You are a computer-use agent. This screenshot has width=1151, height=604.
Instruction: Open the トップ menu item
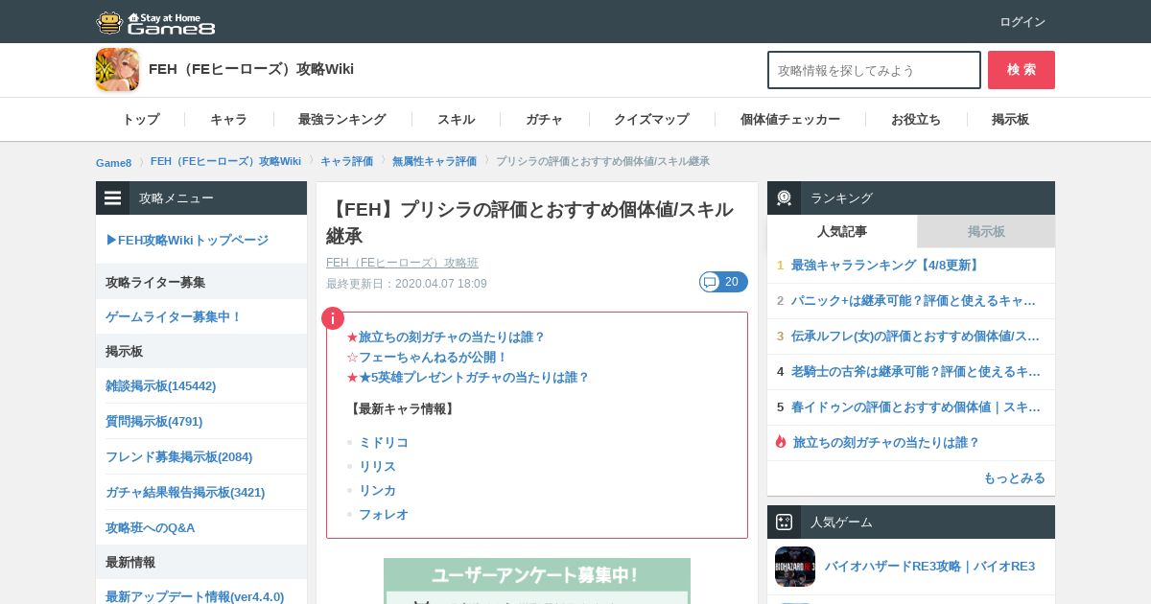click(x=141, y=120)
